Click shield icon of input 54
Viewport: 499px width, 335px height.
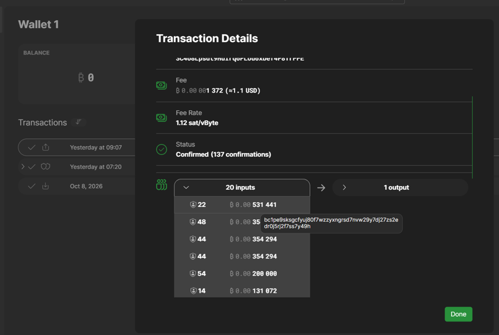[193, 274]
